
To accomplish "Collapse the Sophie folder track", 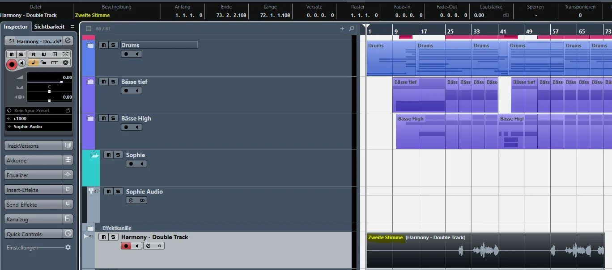I will click(x=94, y=155).
